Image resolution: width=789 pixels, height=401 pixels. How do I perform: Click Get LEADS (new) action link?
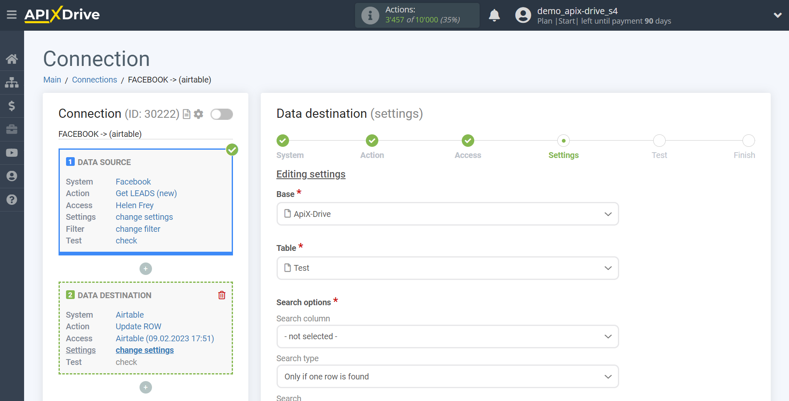coord(146,193)
